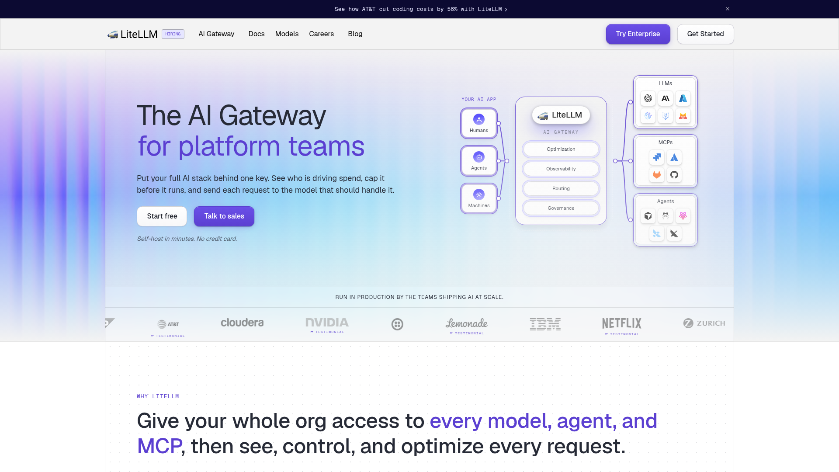Click Get Started button
This screenshot has height=472, width=839.
[705, 34]
